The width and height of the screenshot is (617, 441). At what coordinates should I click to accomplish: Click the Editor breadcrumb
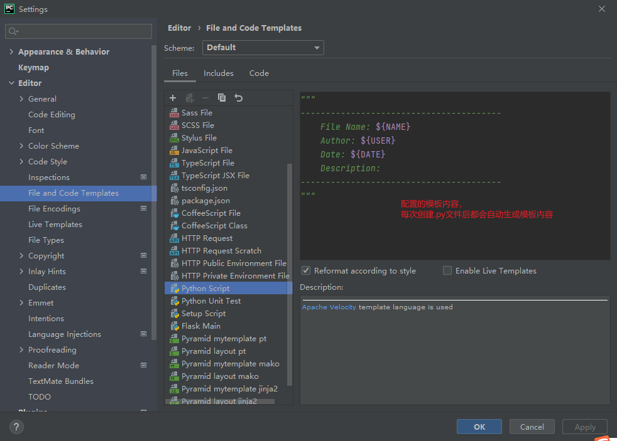(180, 28)
